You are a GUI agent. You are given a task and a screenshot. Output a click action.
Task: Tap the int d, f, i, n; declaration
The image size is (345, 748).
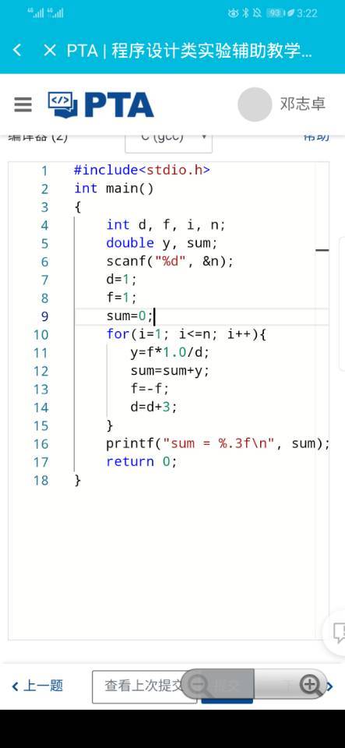point(166,224)
